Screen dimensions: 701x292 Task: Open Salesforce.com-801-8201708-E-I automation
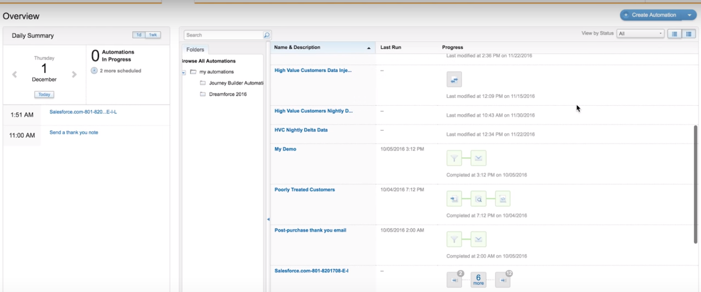click(311, 270)
